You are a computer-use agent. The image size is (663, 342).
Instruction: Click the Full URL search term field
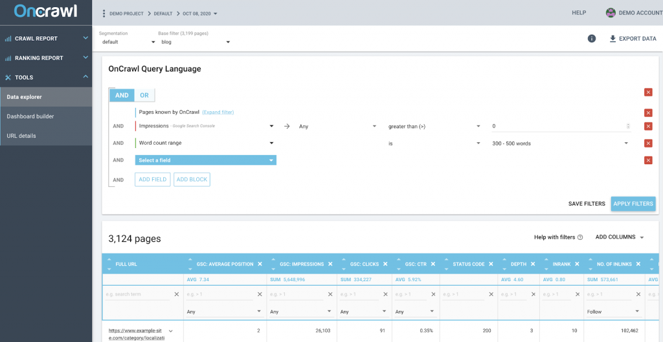(x=137, y=295)
